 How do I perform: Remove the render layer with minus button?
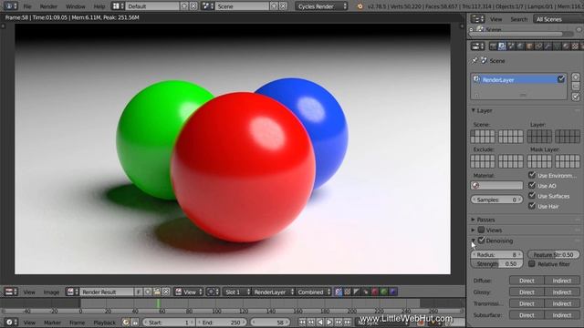click(576, 87)
